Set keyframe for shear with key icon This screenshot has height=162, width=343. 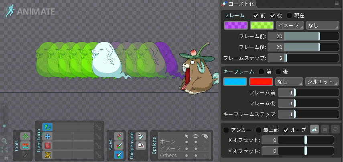pos(98,155)
